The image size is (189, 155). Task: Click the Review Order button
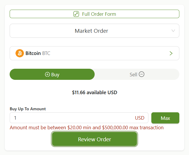click(95, 139)
